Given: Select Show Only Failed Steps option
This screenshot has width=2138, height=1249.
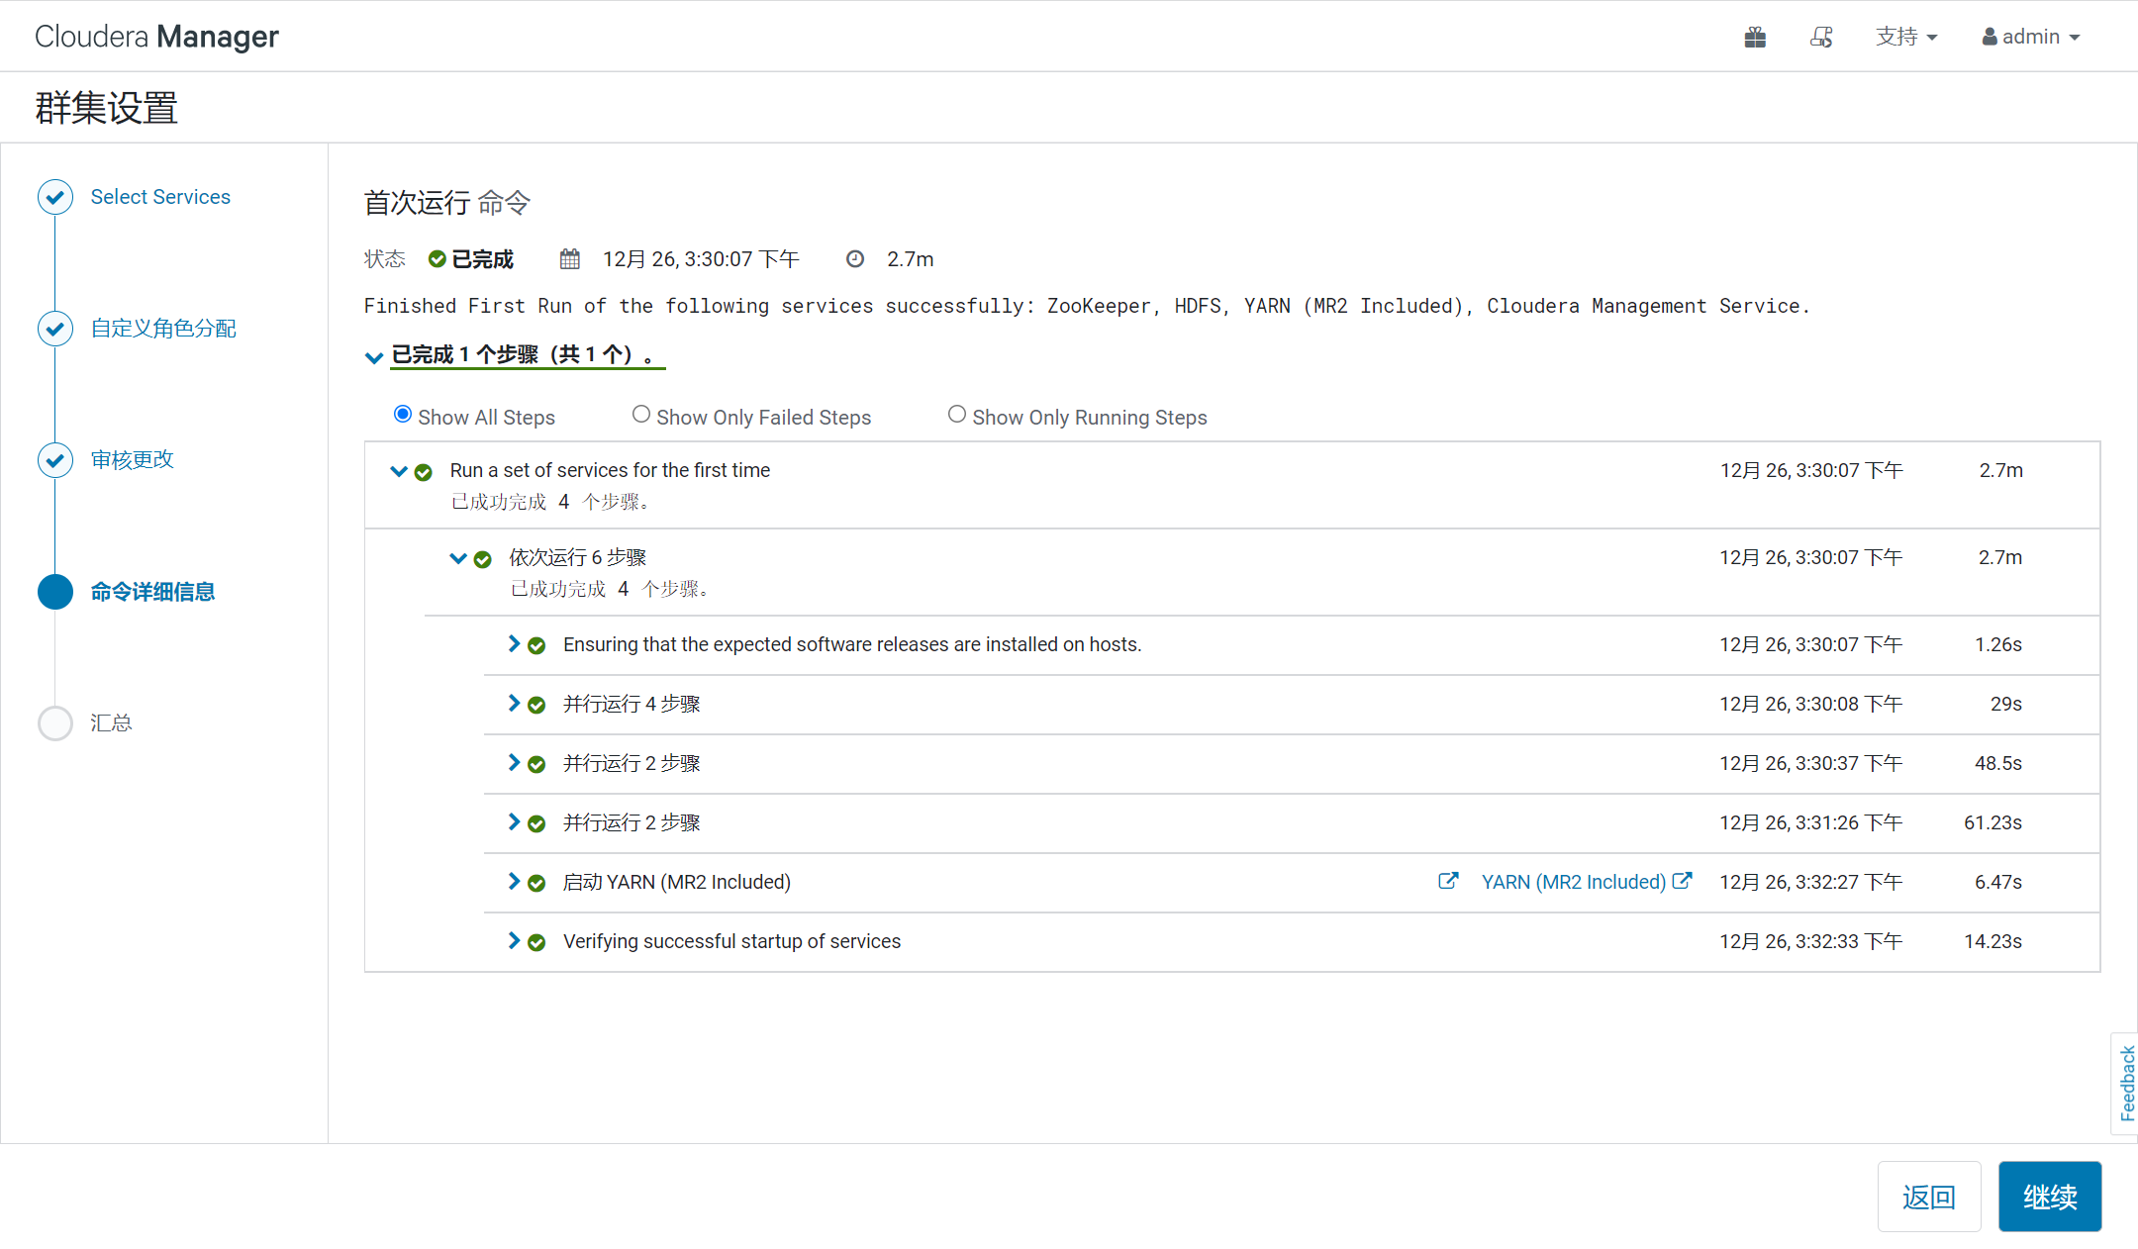Looking at the screenshot, I should click(x=641, y=415).
